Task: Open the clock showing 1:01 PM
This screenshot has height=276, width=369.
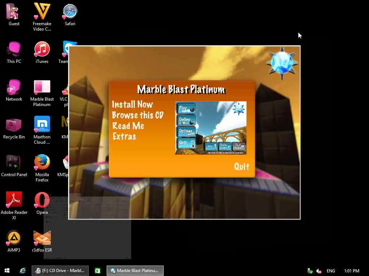Action: click(x=352, y=271)
